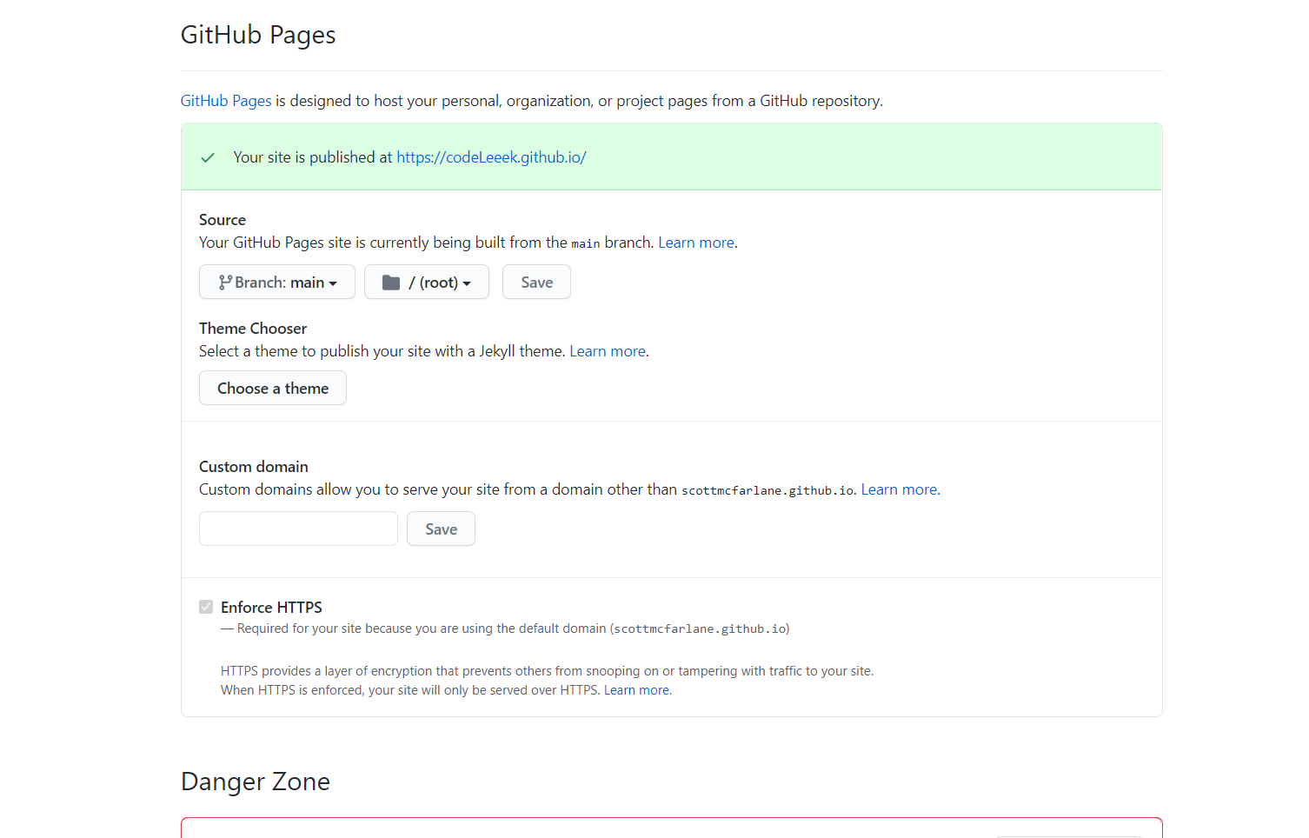Screen dimensions: 1309x838
Task: Focus the custom domain text field
Action: click(x=298, y=529)
